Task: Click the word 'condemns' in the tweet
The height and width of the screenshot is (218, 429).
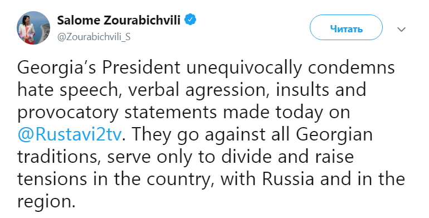Action: (x=352, y=67)
